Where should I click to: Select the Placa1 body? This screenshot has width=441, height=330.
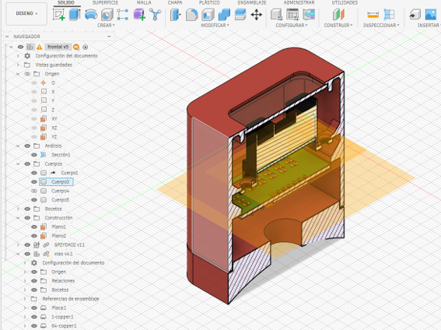[59, 307]
